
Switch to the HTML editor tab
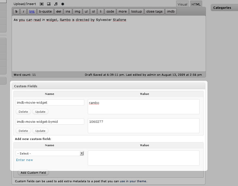196,4
